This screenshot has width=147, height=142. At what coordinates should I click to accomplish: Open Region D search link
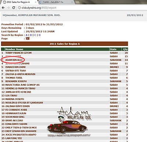pyautogui.click(x=40, y=35)
